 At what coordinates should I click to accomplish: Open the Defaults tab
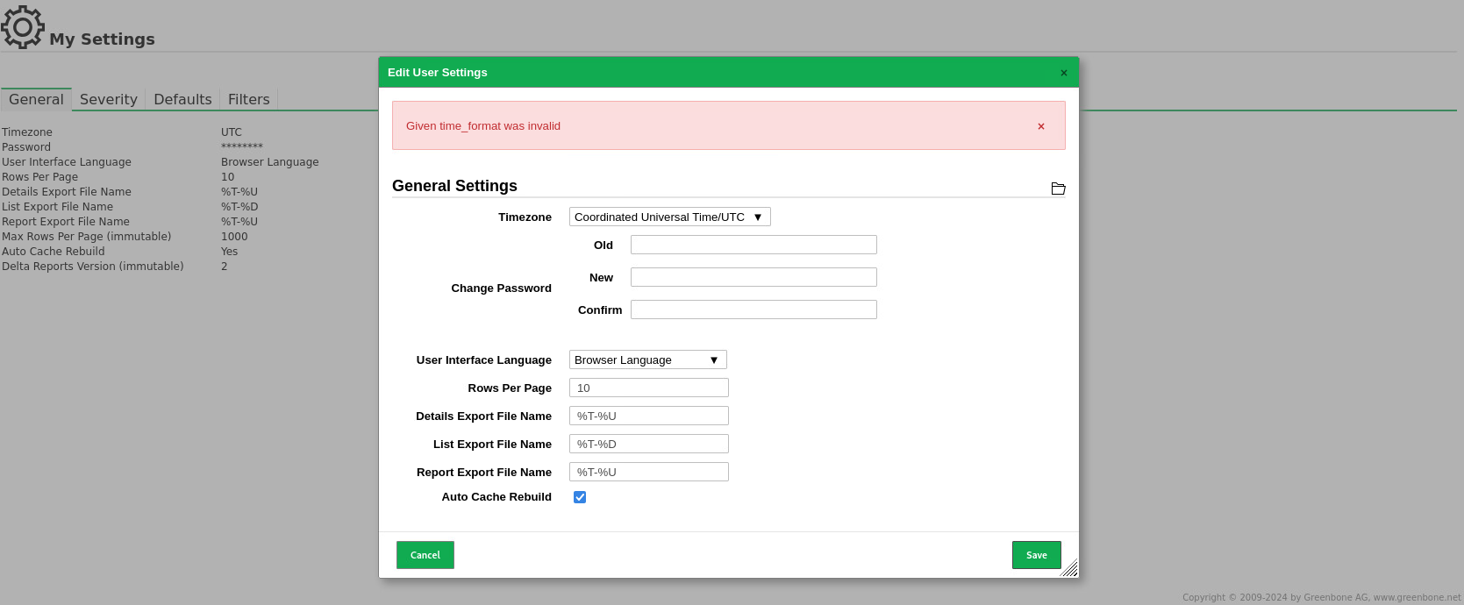coord(182,99)
